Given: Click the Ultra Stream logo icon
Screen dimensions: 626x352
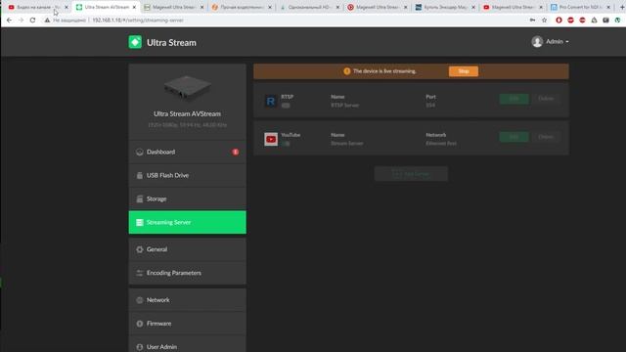Looking at the screenshot, I should click(x=135, y=42).
